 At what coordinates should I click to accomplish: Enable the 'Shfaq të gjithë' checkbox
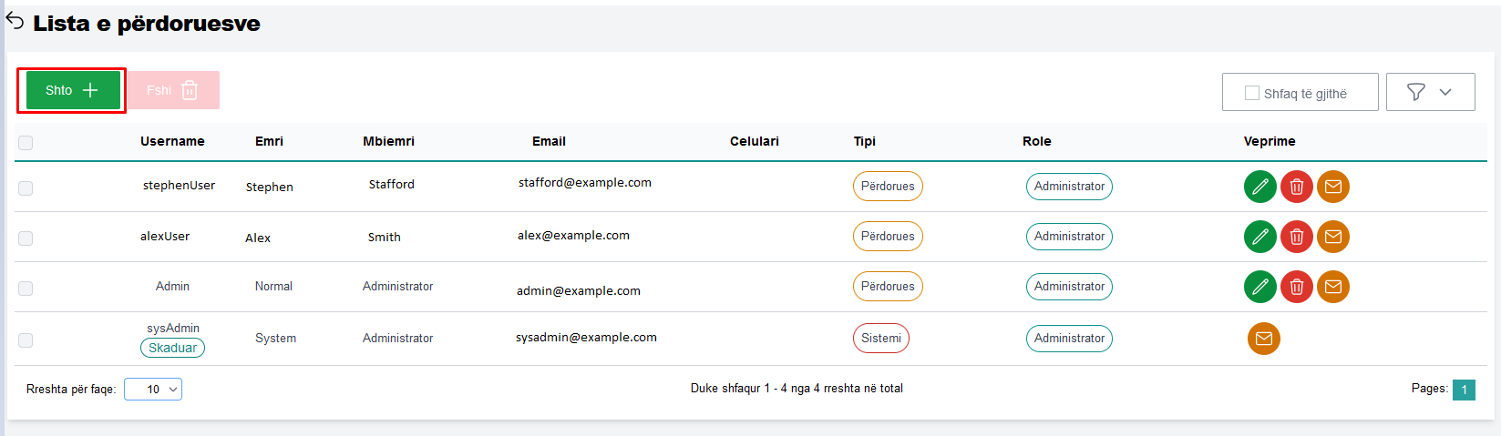coord(1252,93)
